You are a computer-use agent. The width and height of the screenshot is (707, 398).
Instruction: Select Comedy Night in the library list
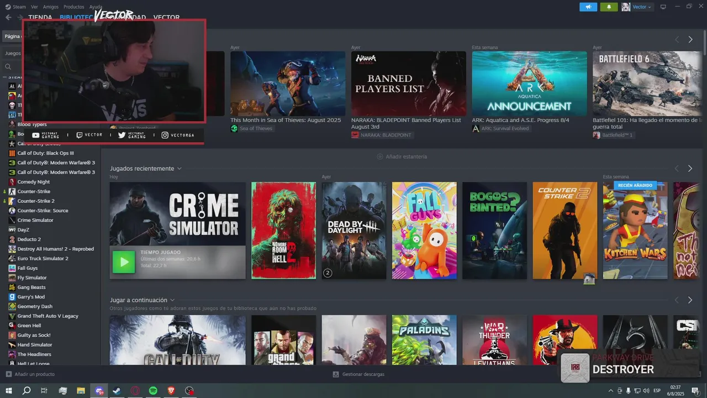[34, 182]
